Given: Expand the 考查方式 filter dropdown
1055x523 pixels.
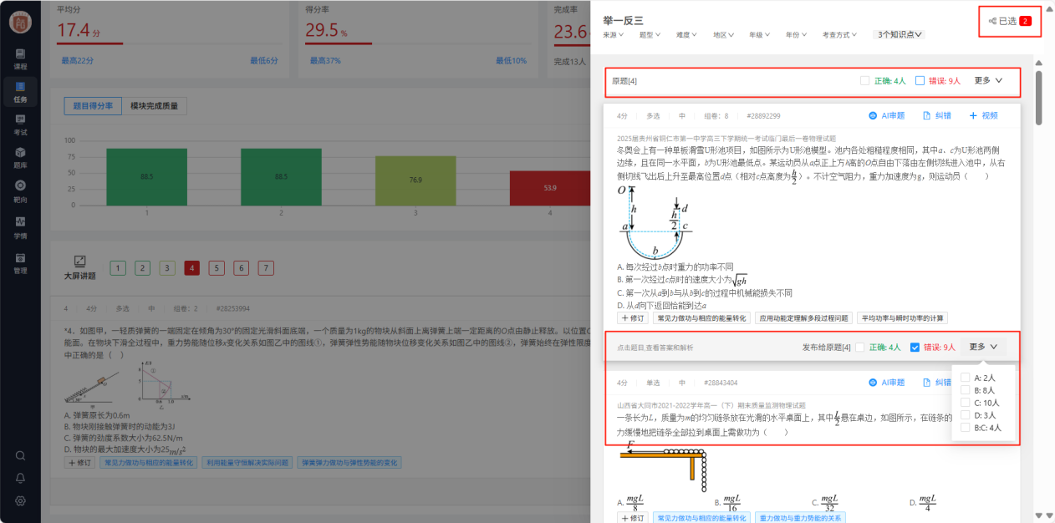Looking at the screenshot, I should 841,35.
